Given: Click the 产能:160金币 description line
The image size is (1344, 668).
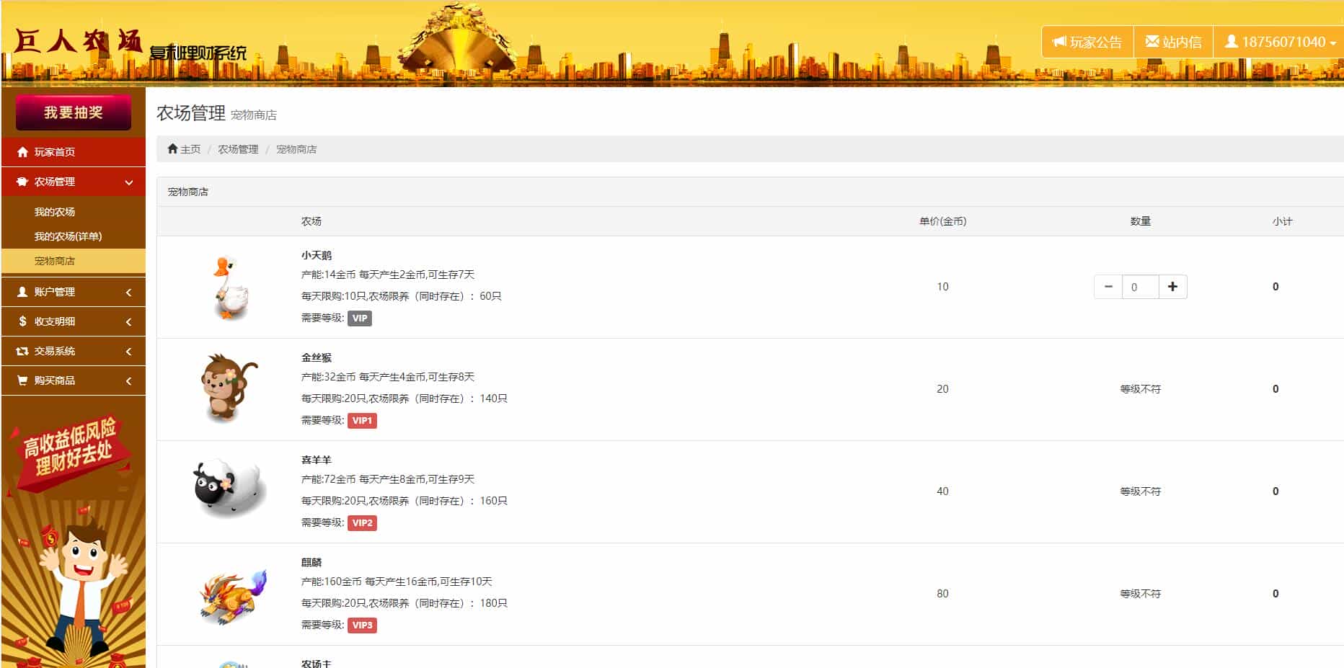Looking at the screenshot, I should pyautogui.click(x=397, y=582).
